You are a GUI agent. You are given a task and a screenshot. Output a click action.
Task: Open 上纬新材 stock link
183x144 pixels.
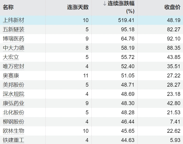point(14,20)
